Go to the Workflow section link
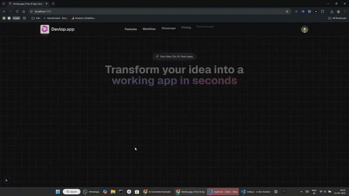Screen dimensions: 349x196 point(149,29)
